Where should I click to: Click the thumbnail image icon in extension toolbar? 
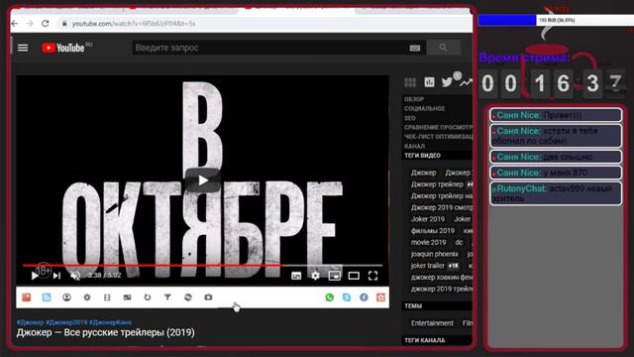(127, 297)
